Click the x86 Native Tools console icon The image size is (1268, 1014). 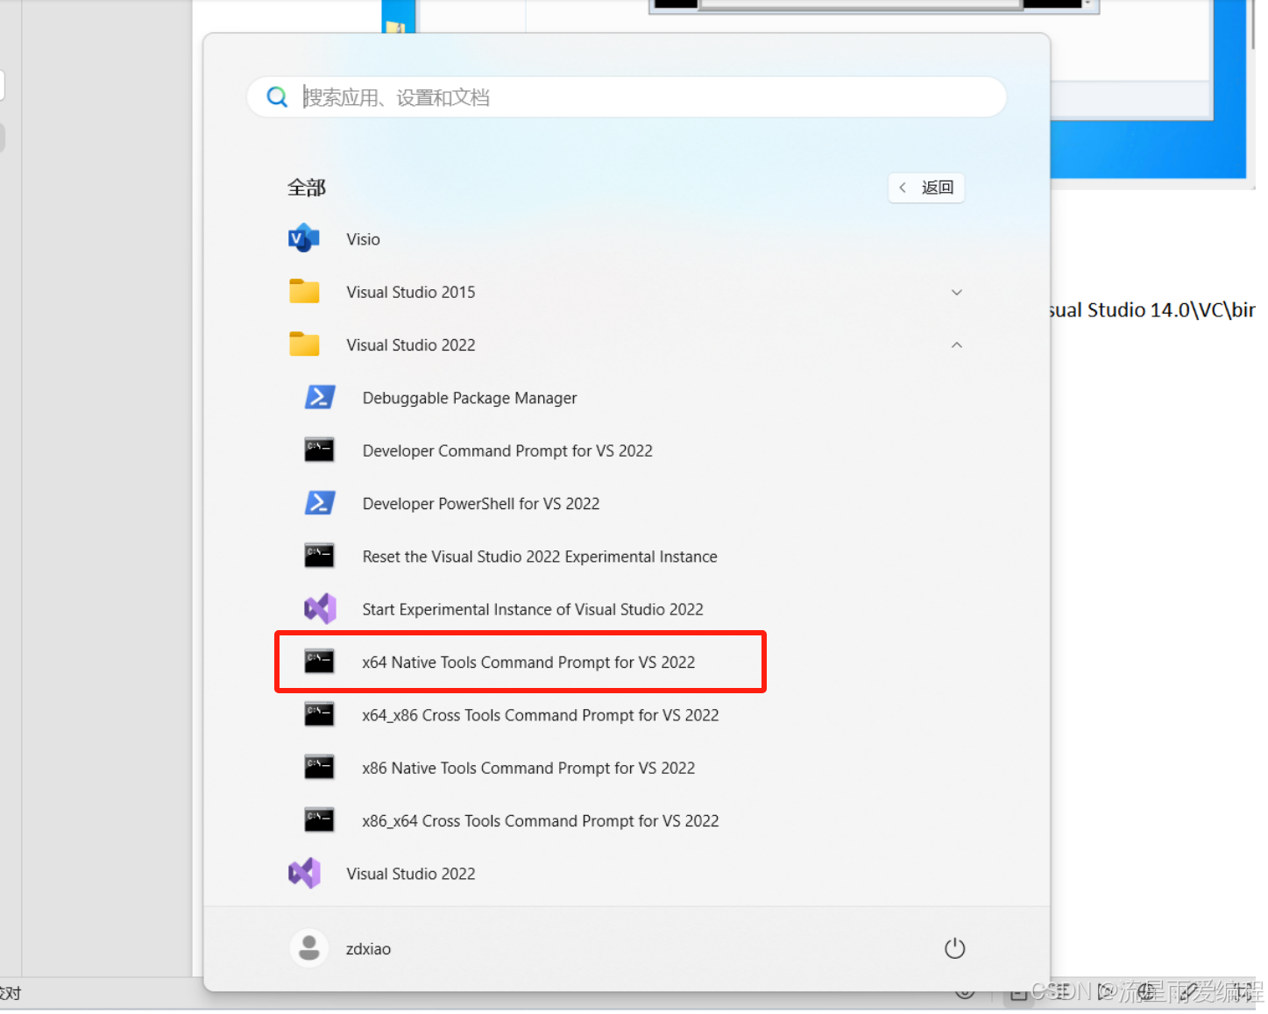click(x=319, y=767)
